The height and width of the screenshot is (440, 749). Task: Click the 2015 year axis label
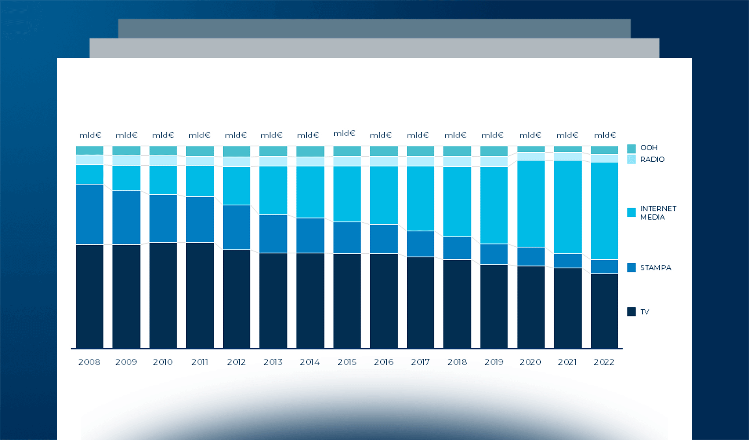tap(347, 362)
